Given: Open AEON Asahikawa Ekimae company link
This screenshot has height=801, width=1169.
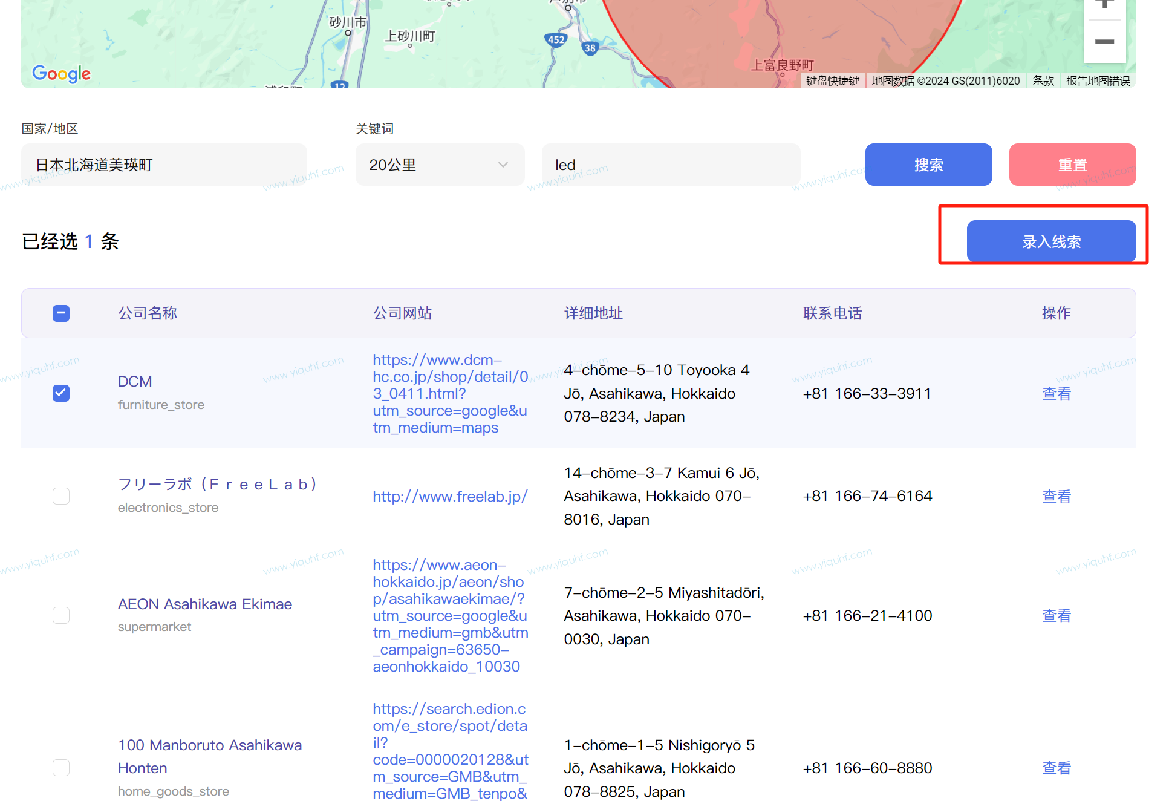Looking at the screenshot, I should pyautogui.click(x=205, y=604).
